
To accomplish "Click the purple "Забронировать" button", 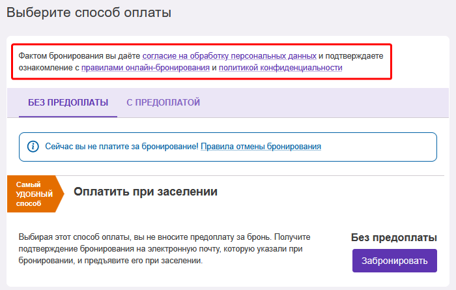I will point(395,261).
